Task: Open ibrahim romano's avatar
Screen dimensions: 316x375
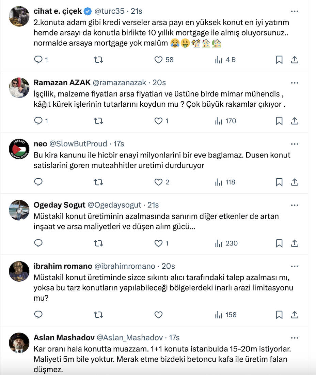Action: click(19, 271)
